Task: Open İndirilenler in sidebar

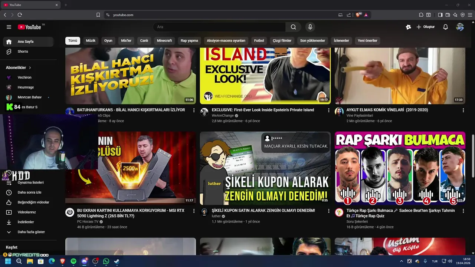Action: [x=29, y=222]
